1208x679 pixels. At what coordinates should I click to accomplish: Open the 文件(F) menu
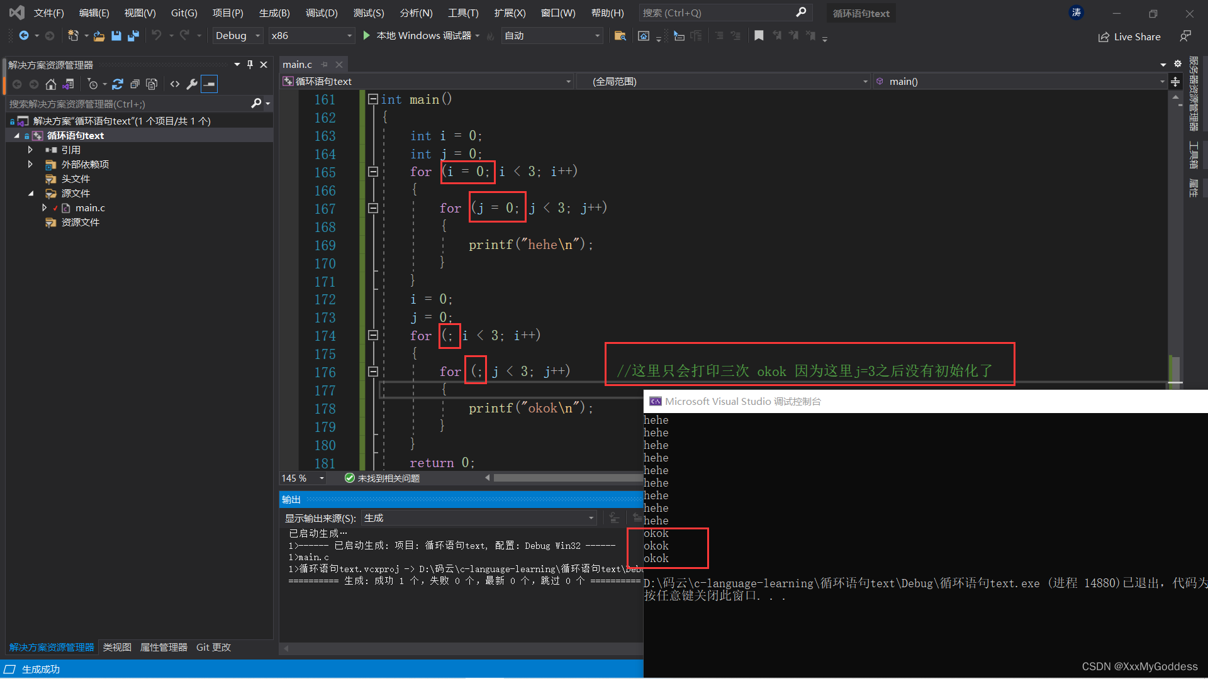click(48, 13)
